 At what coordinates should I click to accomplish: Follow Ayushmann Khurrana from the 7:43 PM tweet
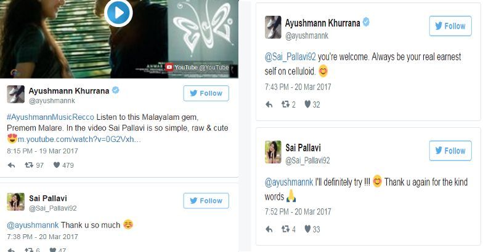[x=450, y=26]
